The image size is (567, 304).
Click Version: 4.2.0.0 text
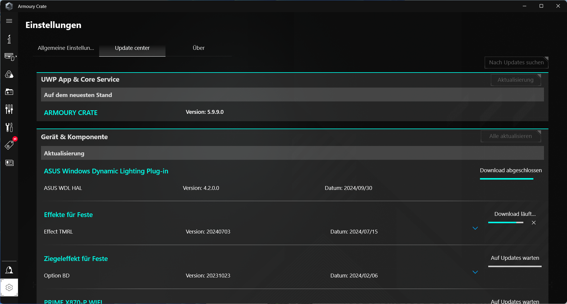pyautogui.click(x=201, y=188)
